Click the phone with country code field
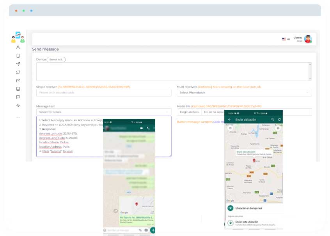Viewport: 330px width, 236px height. (x=103, y=93)
